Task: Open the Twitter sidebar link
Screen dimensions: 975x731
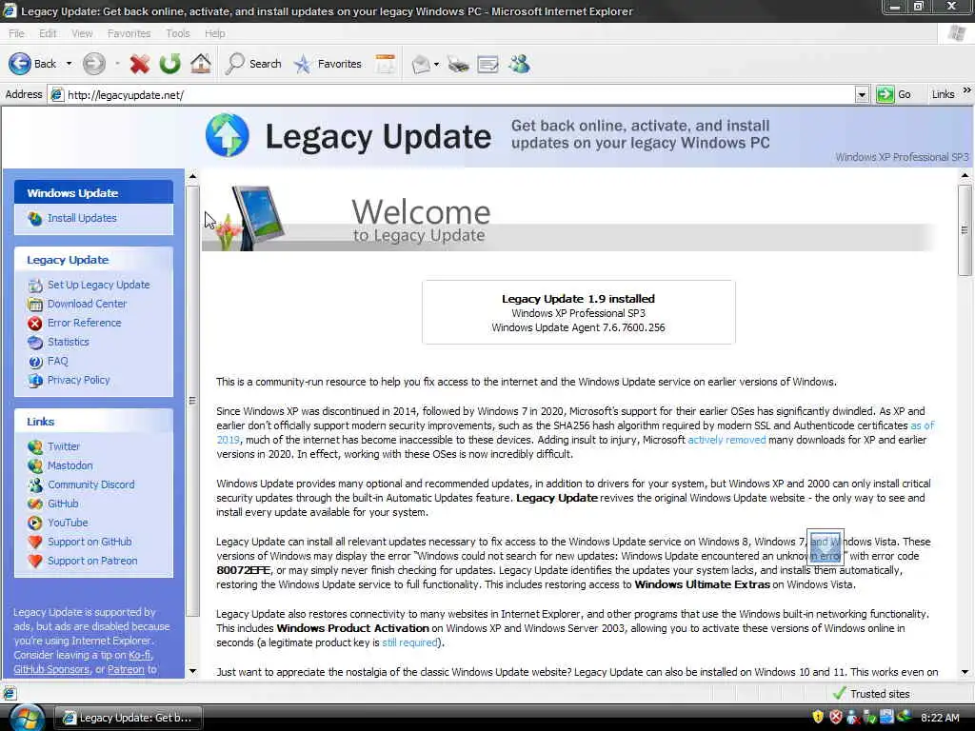Action: click(x=64, y=446)
